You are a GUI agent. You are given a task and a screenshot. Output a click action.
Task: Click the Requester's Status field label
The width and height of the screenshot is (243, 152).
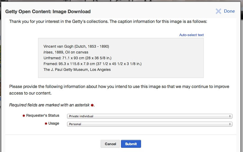point(43,115)
